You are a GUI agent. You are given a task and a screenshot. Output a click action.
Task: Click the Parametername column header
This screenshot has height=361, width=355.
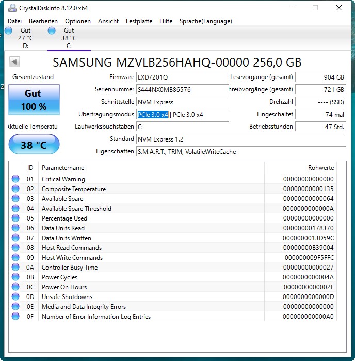151,168
